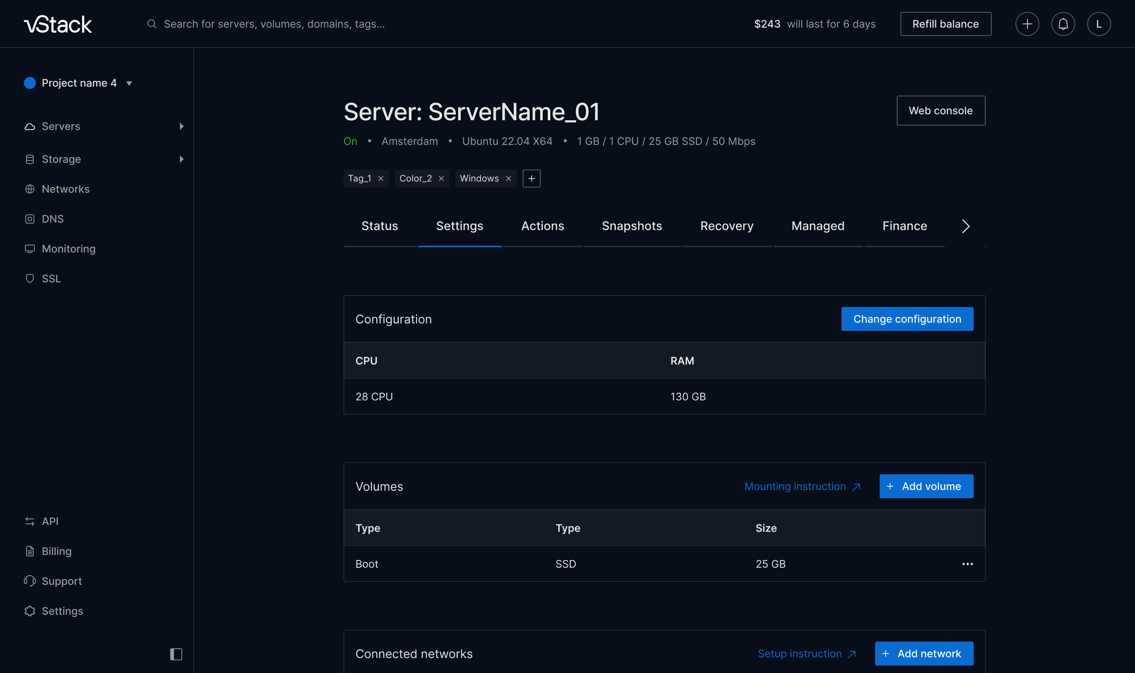The width and height of the screenshot is (1135, 673).
Task: Click the Add network button
Action: [924, 654]
